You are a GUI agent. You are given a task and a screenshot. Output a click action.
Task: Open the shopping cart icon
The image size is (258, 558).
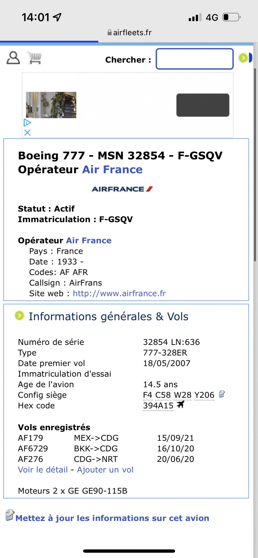pos(34,58)
